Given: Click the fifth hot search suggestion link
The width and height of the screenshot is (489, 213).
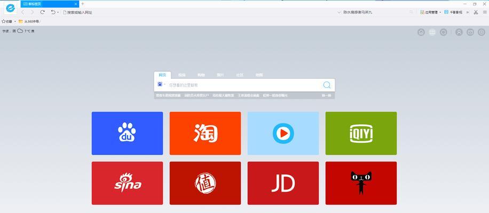Looking at the screenshot, I should coord(275,95).
